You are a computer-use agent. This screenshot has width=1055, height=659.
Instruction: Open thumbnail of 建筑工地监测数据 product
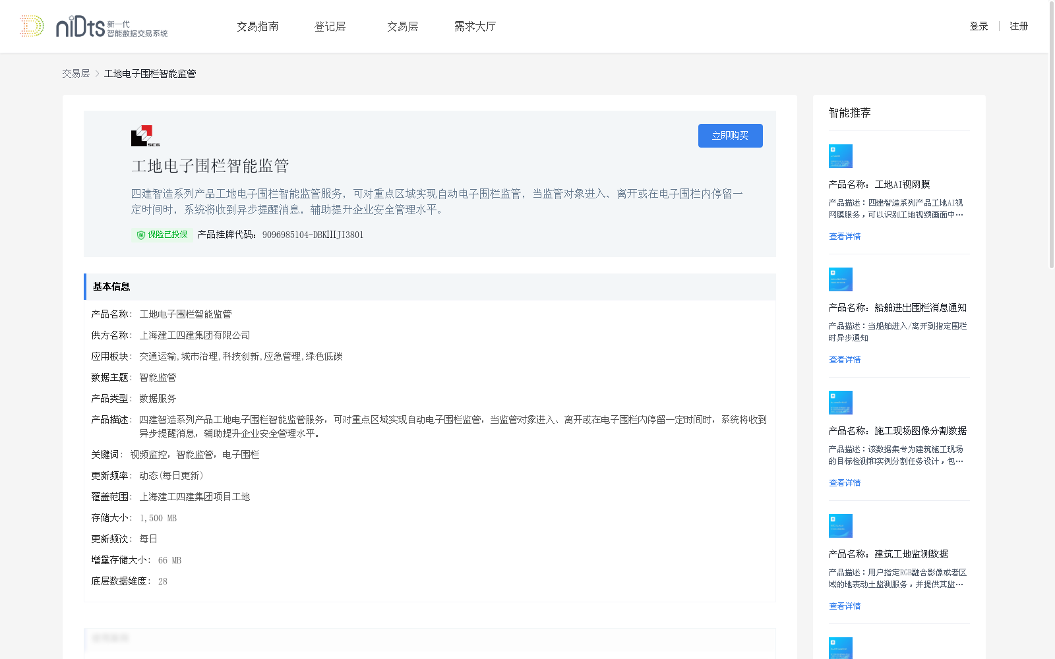coord(841,526)
